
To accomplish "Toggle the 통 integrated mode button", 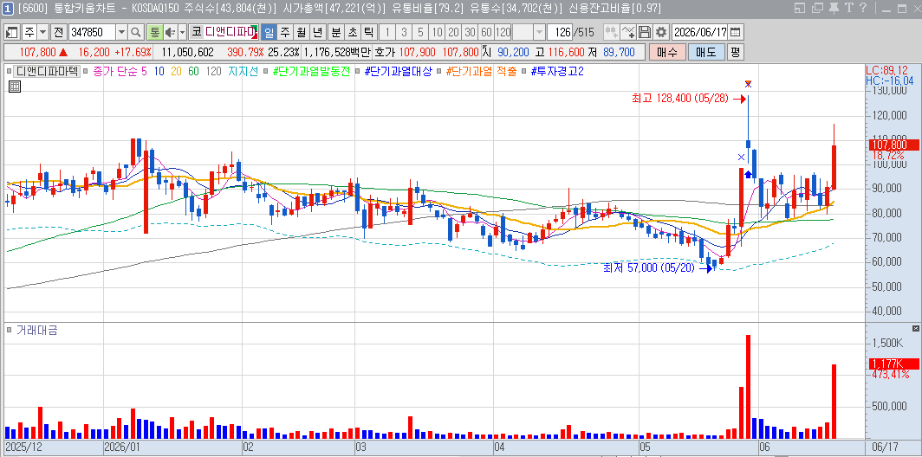I will coord(154,32).
